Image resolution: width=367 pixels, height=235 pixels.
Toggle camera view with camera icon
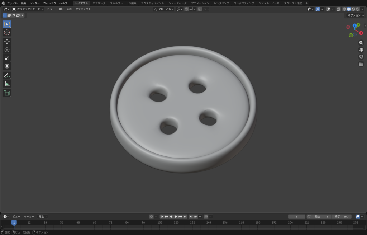tap(361, 57)
